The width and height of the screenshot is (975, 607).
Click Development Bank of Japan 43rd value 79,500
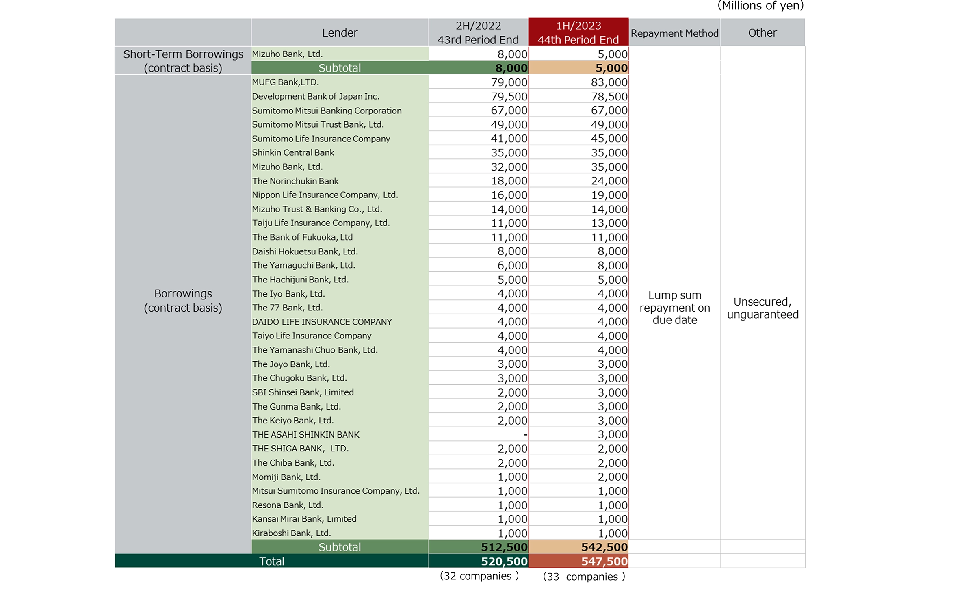click(509, 96)
